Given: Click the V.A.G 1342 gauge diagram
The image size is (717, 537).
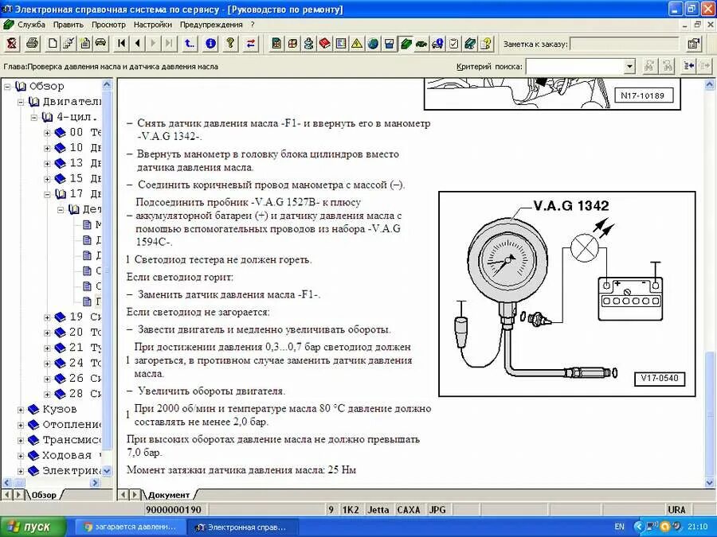Looking at the screenshot, I should click(567, 294).
